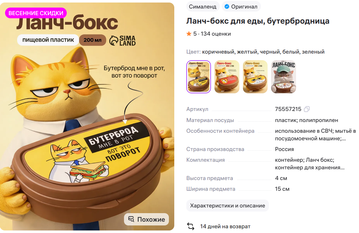
Task: Copy the article number with copy icon
Action: tap(307, 109)
